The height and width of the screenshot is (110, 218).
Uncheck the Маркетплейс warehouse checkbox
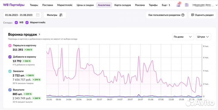pyautogui.click(x=27, y=23)
